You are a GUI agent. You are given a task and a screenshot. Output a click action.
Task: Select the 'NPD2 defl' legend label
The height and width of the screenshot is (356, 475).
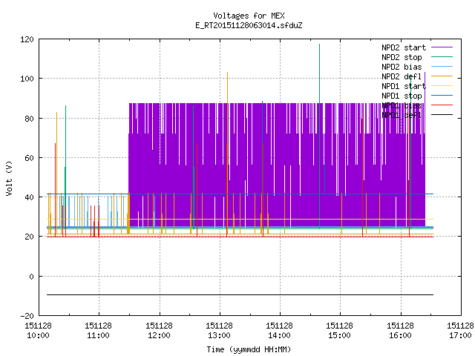tap(402, 76)
